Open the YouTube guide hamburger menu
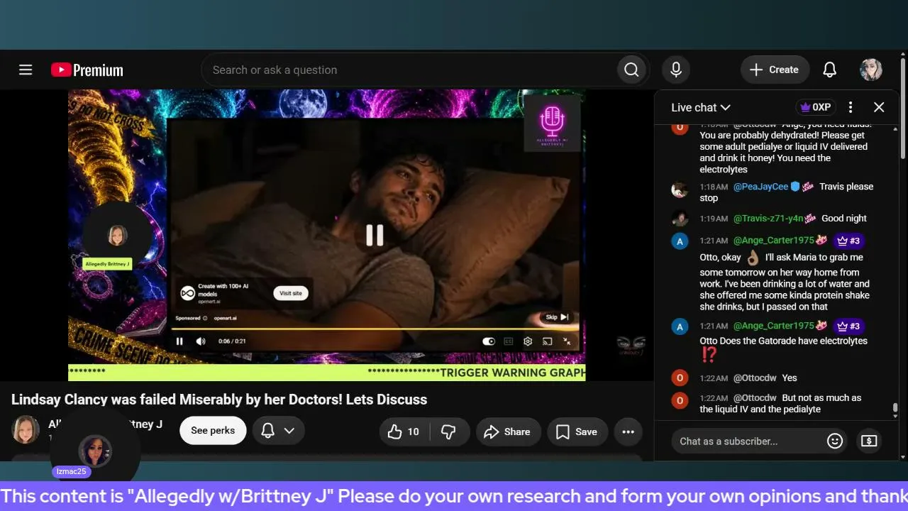This screenshot has width=908, height=511. click(26, 70)
